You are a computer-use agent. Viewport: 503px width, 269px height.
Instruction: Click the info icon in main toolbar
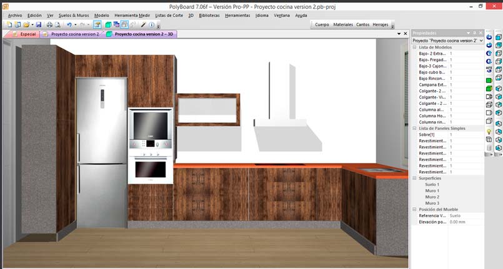click(x=152, y=24)
